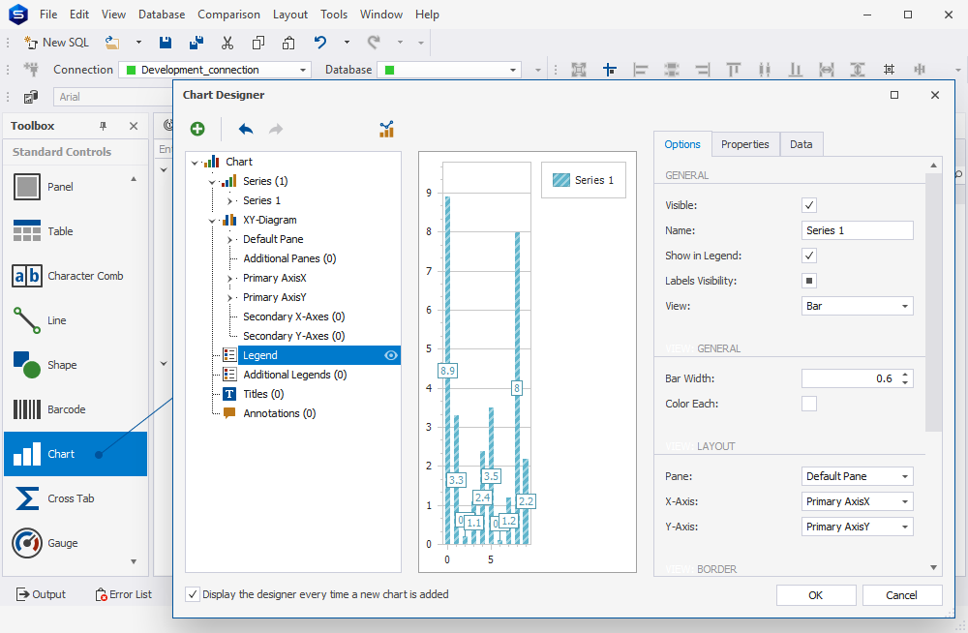Image resolution: width=968 pixels, height=633 pixels.
Task: Click the OK button
Action: (815, 595)
